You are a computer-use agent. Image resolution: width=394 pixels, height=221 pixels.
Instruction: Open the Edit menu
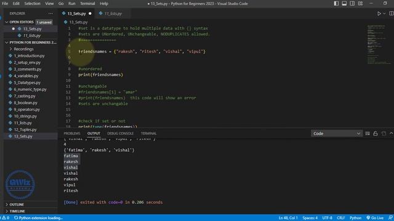(16, 4)
